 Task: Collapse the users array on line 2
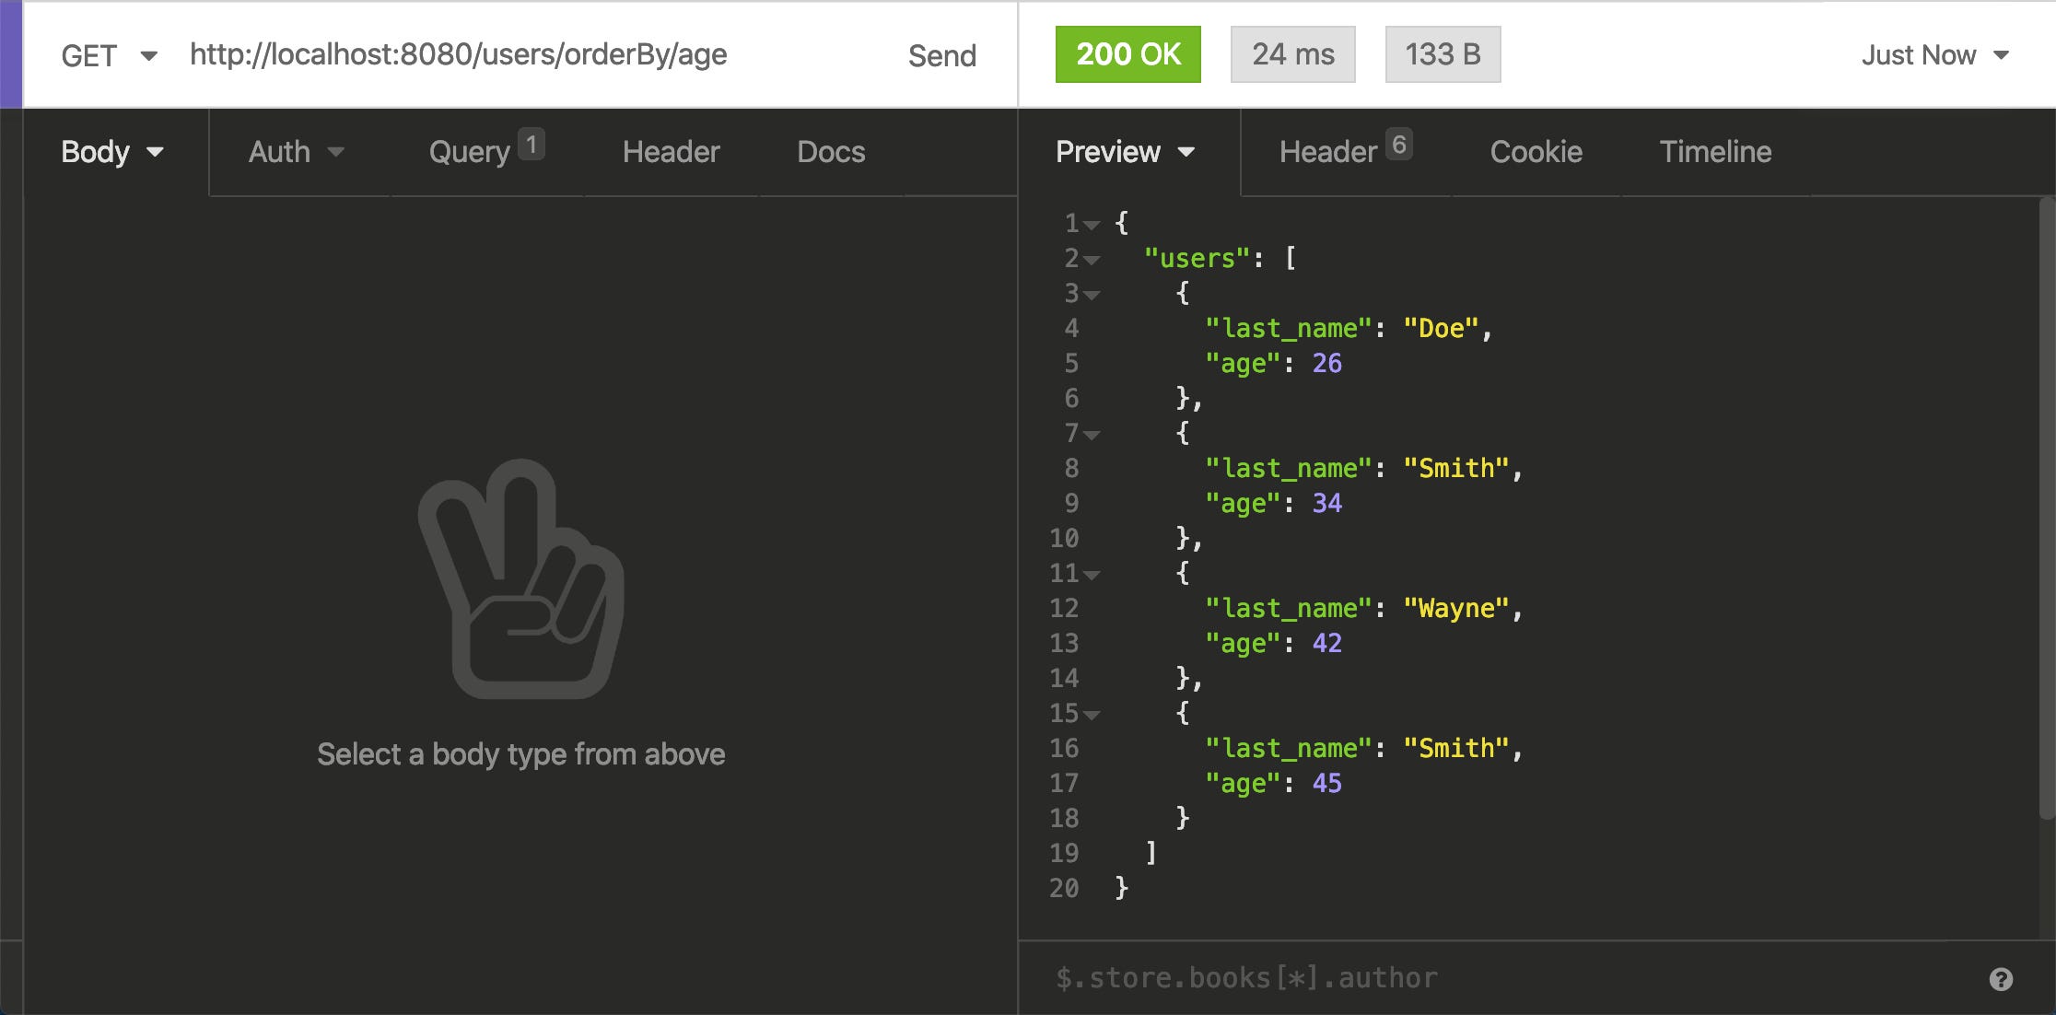pyautogui.click(x=1092, y=259)
